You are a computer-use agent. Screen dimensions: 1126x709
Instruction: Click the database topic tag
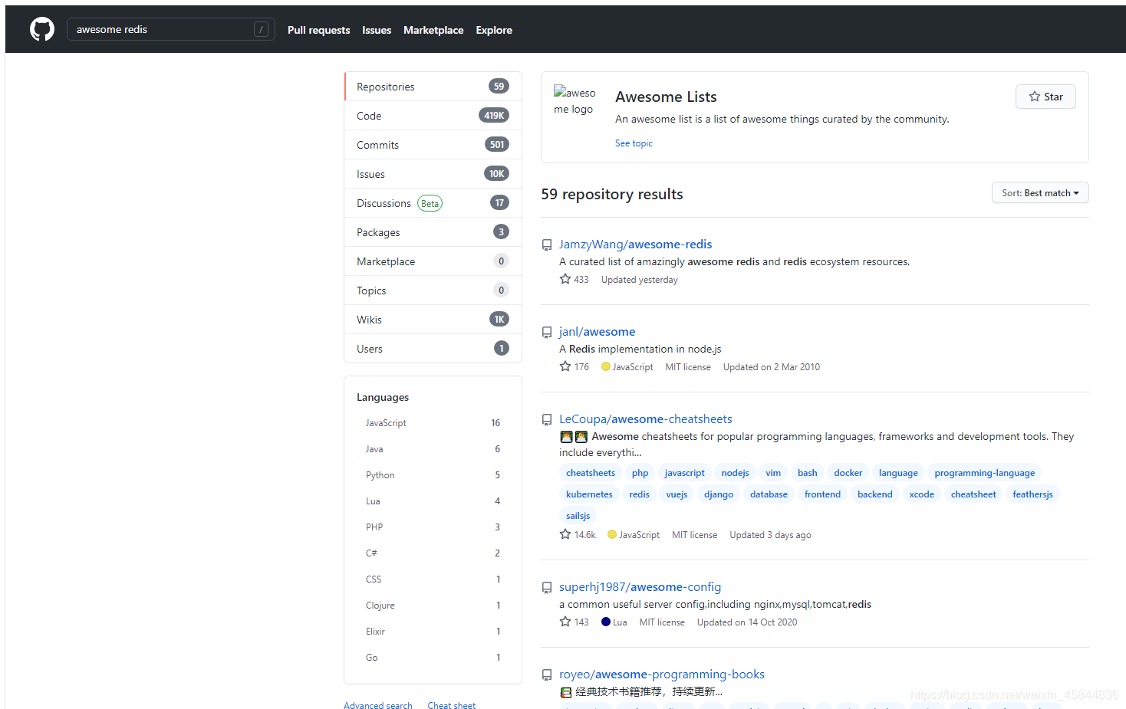[769, 494]
